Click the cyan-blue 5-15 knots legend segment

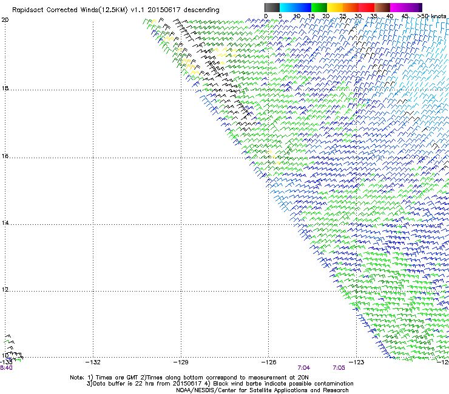click(x=295, y=7)
